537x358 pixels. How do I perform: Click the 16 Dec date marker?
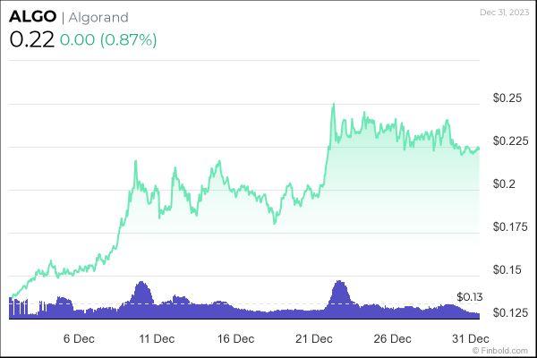coord(235,339)
